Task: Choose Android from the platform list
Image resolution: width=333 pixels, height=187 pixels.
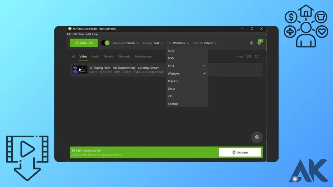Action: [173, 104]
